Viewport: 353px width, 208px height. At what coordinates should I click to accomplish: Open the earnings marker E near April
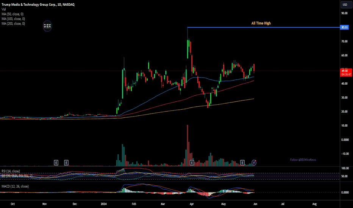click(192, 163)
